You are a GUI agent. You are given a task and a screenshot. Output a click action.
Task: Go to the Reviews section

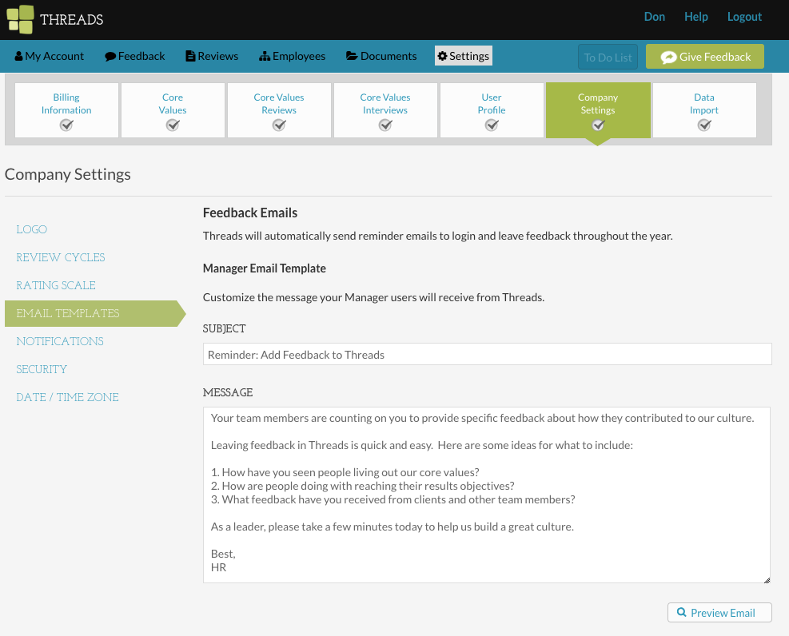pyautogui.click(x=212, y=56)
